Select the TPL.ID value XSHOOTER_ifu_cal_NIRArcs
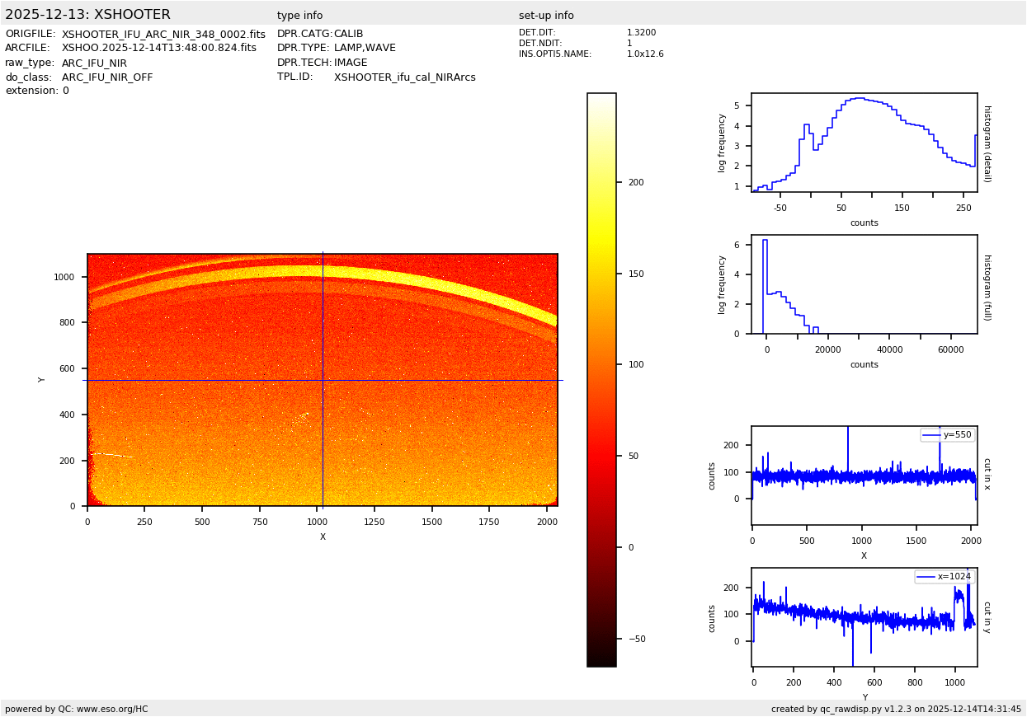 404,77
